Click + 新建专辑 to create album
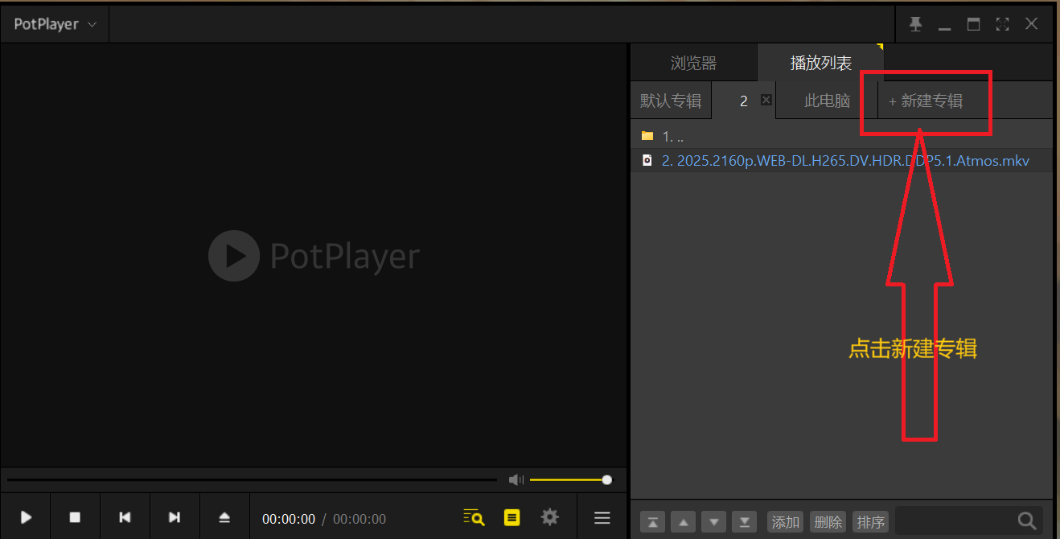Viewport: 1060px width, 539px height. (x=926, y=101)
